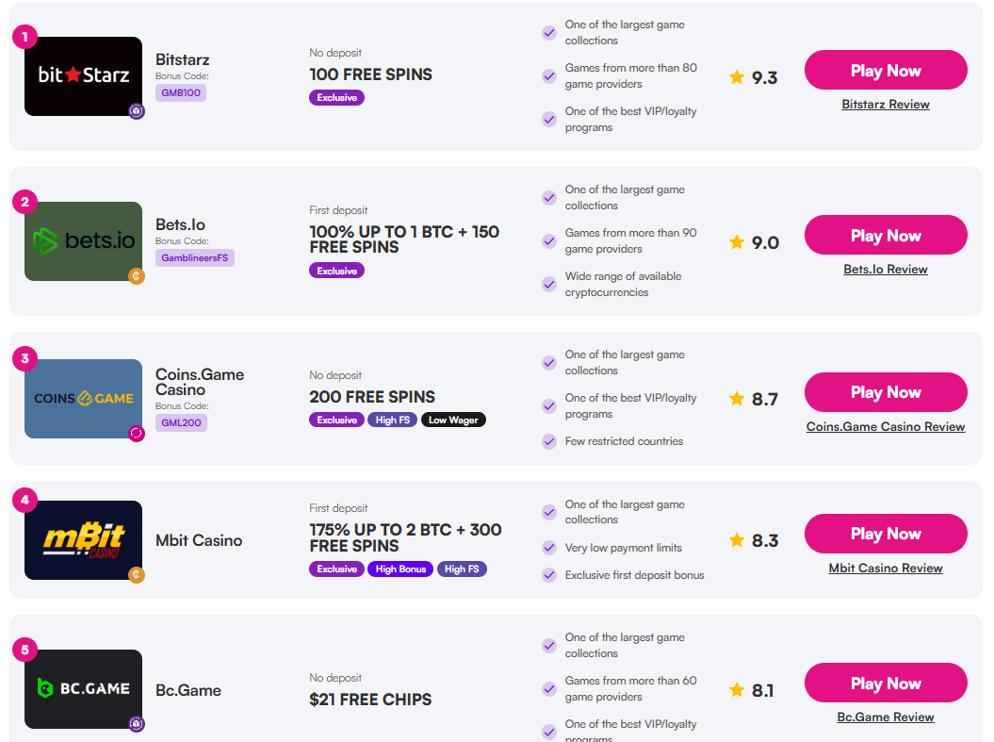
Task: Click Play Now for Mbit Casino
Action: (886, 534)
